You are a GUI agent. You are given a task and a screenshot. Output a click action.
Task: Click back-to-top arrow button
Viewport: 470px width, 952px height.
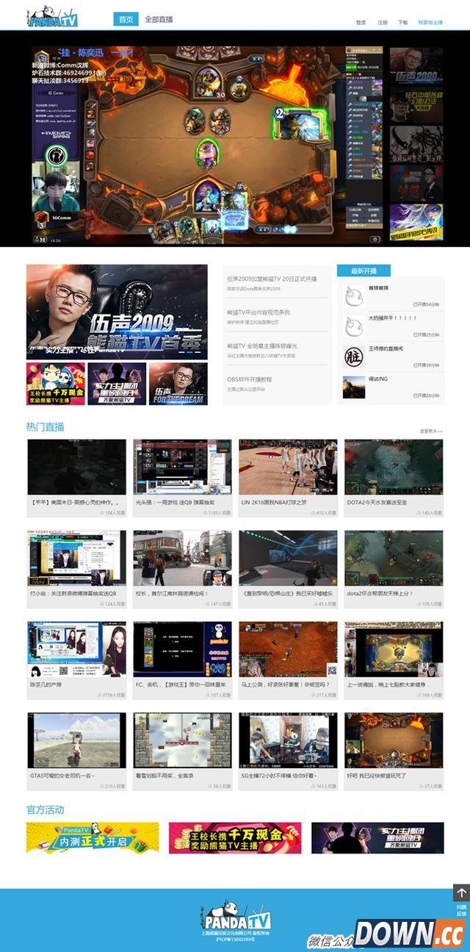click(461, 892)
